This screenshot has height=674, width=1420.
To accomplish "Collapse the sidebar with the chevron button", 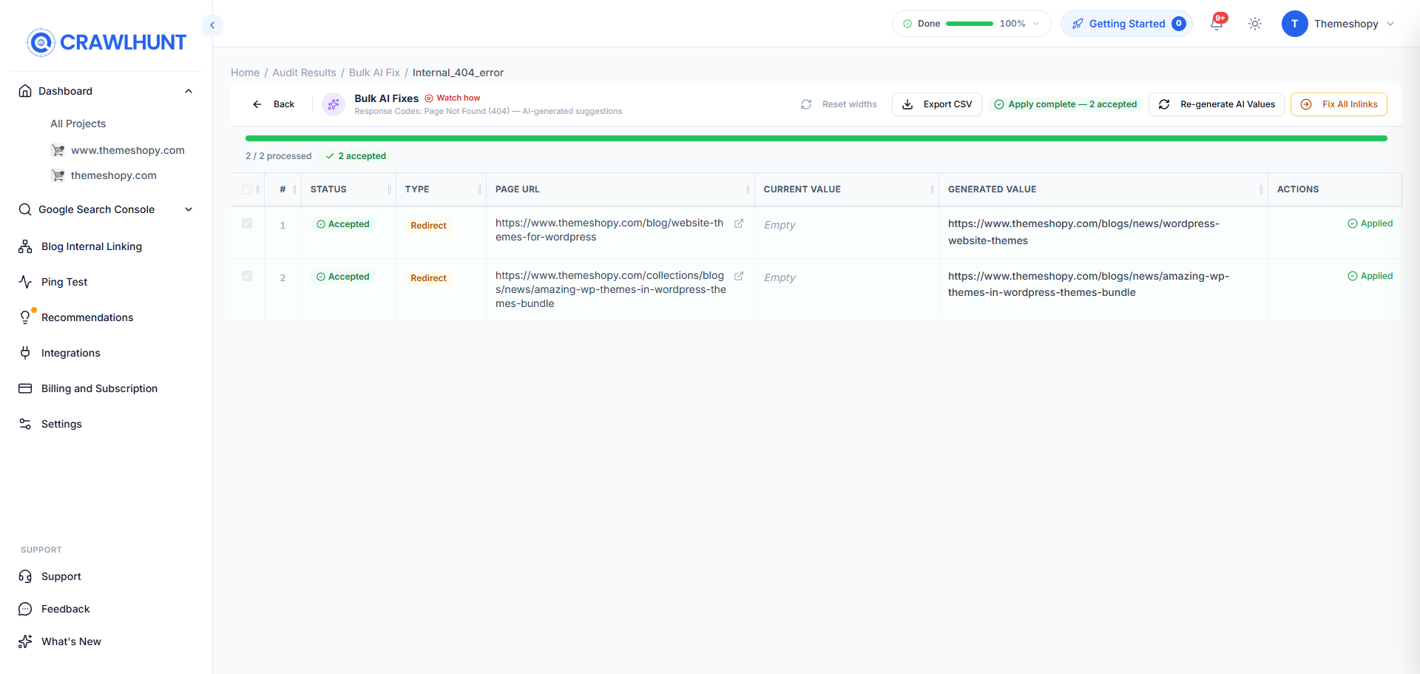I will point(212,25).
